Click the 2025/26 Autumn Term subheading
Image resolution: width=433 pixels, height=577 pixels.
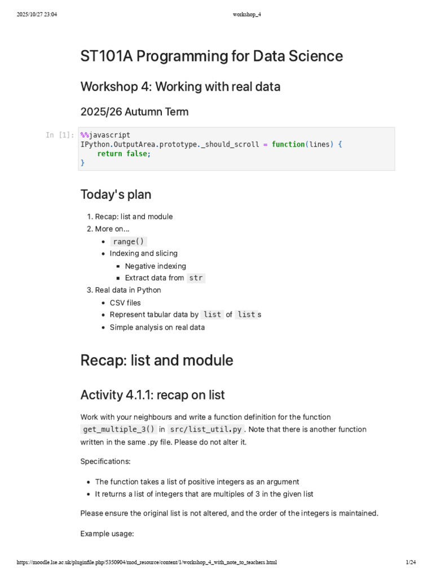pyautogui.click(x=134, y=112)
